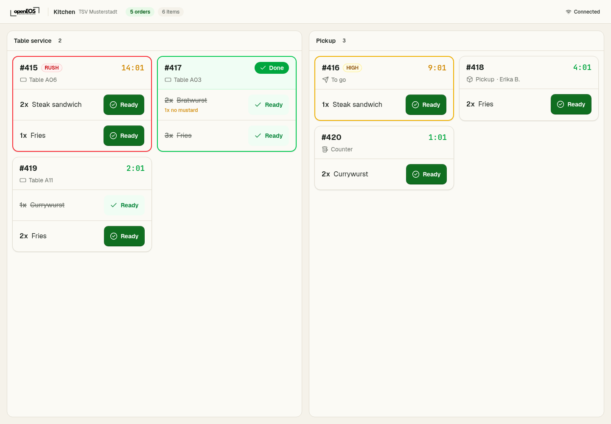This screenshot has width=611, height=424.
Task: Click the table icon beside Table A11
Action: tap(23, 180)
